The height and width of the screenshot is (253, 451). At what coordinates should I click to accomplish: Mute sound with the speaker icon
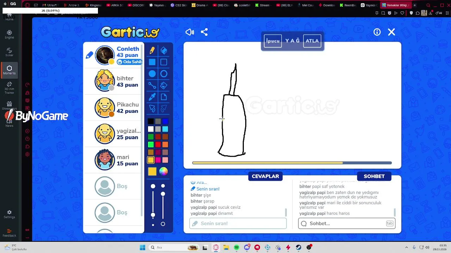click(x=190, y=32)
